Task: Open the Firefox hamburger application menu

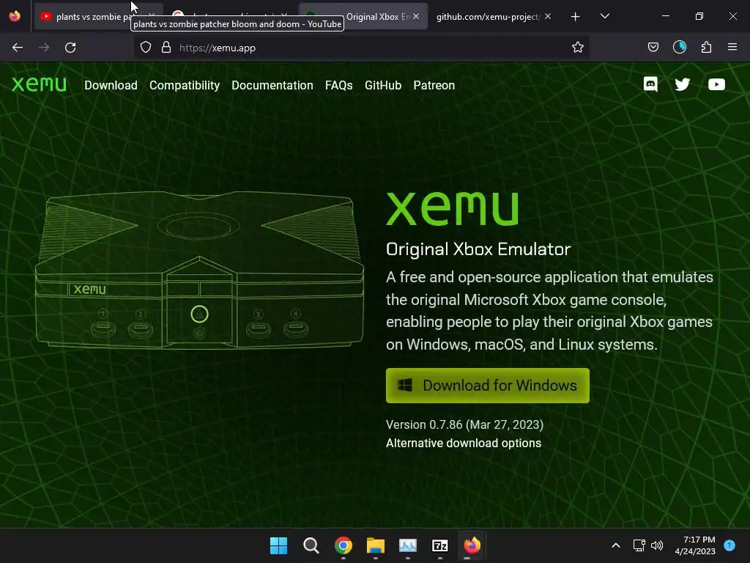Action: [x=732, y=48]
